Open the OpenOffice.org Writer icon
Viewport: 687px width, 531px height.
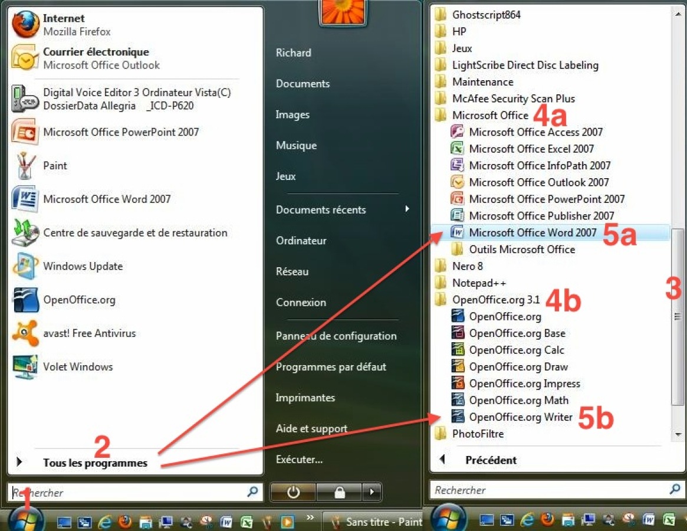[458, 417]
